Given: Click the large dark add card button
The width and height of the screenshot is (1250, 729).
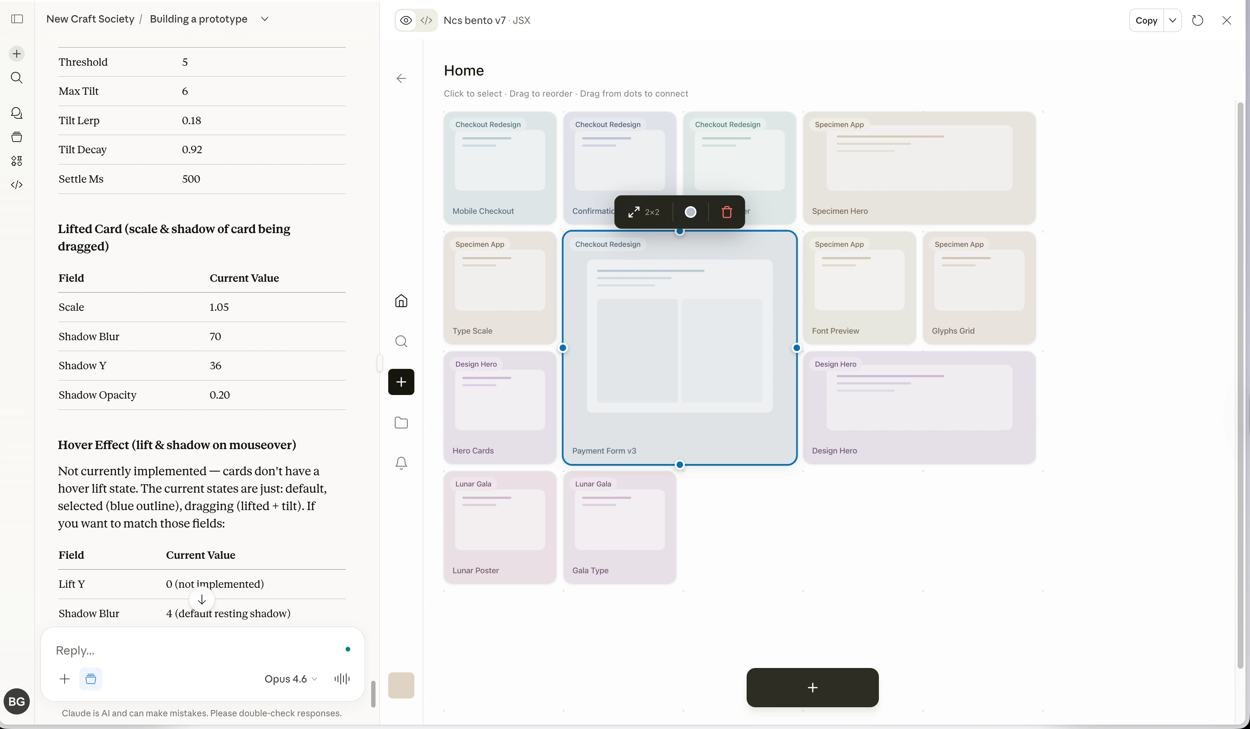Looking at the screenshot, I should click(812, 687).
